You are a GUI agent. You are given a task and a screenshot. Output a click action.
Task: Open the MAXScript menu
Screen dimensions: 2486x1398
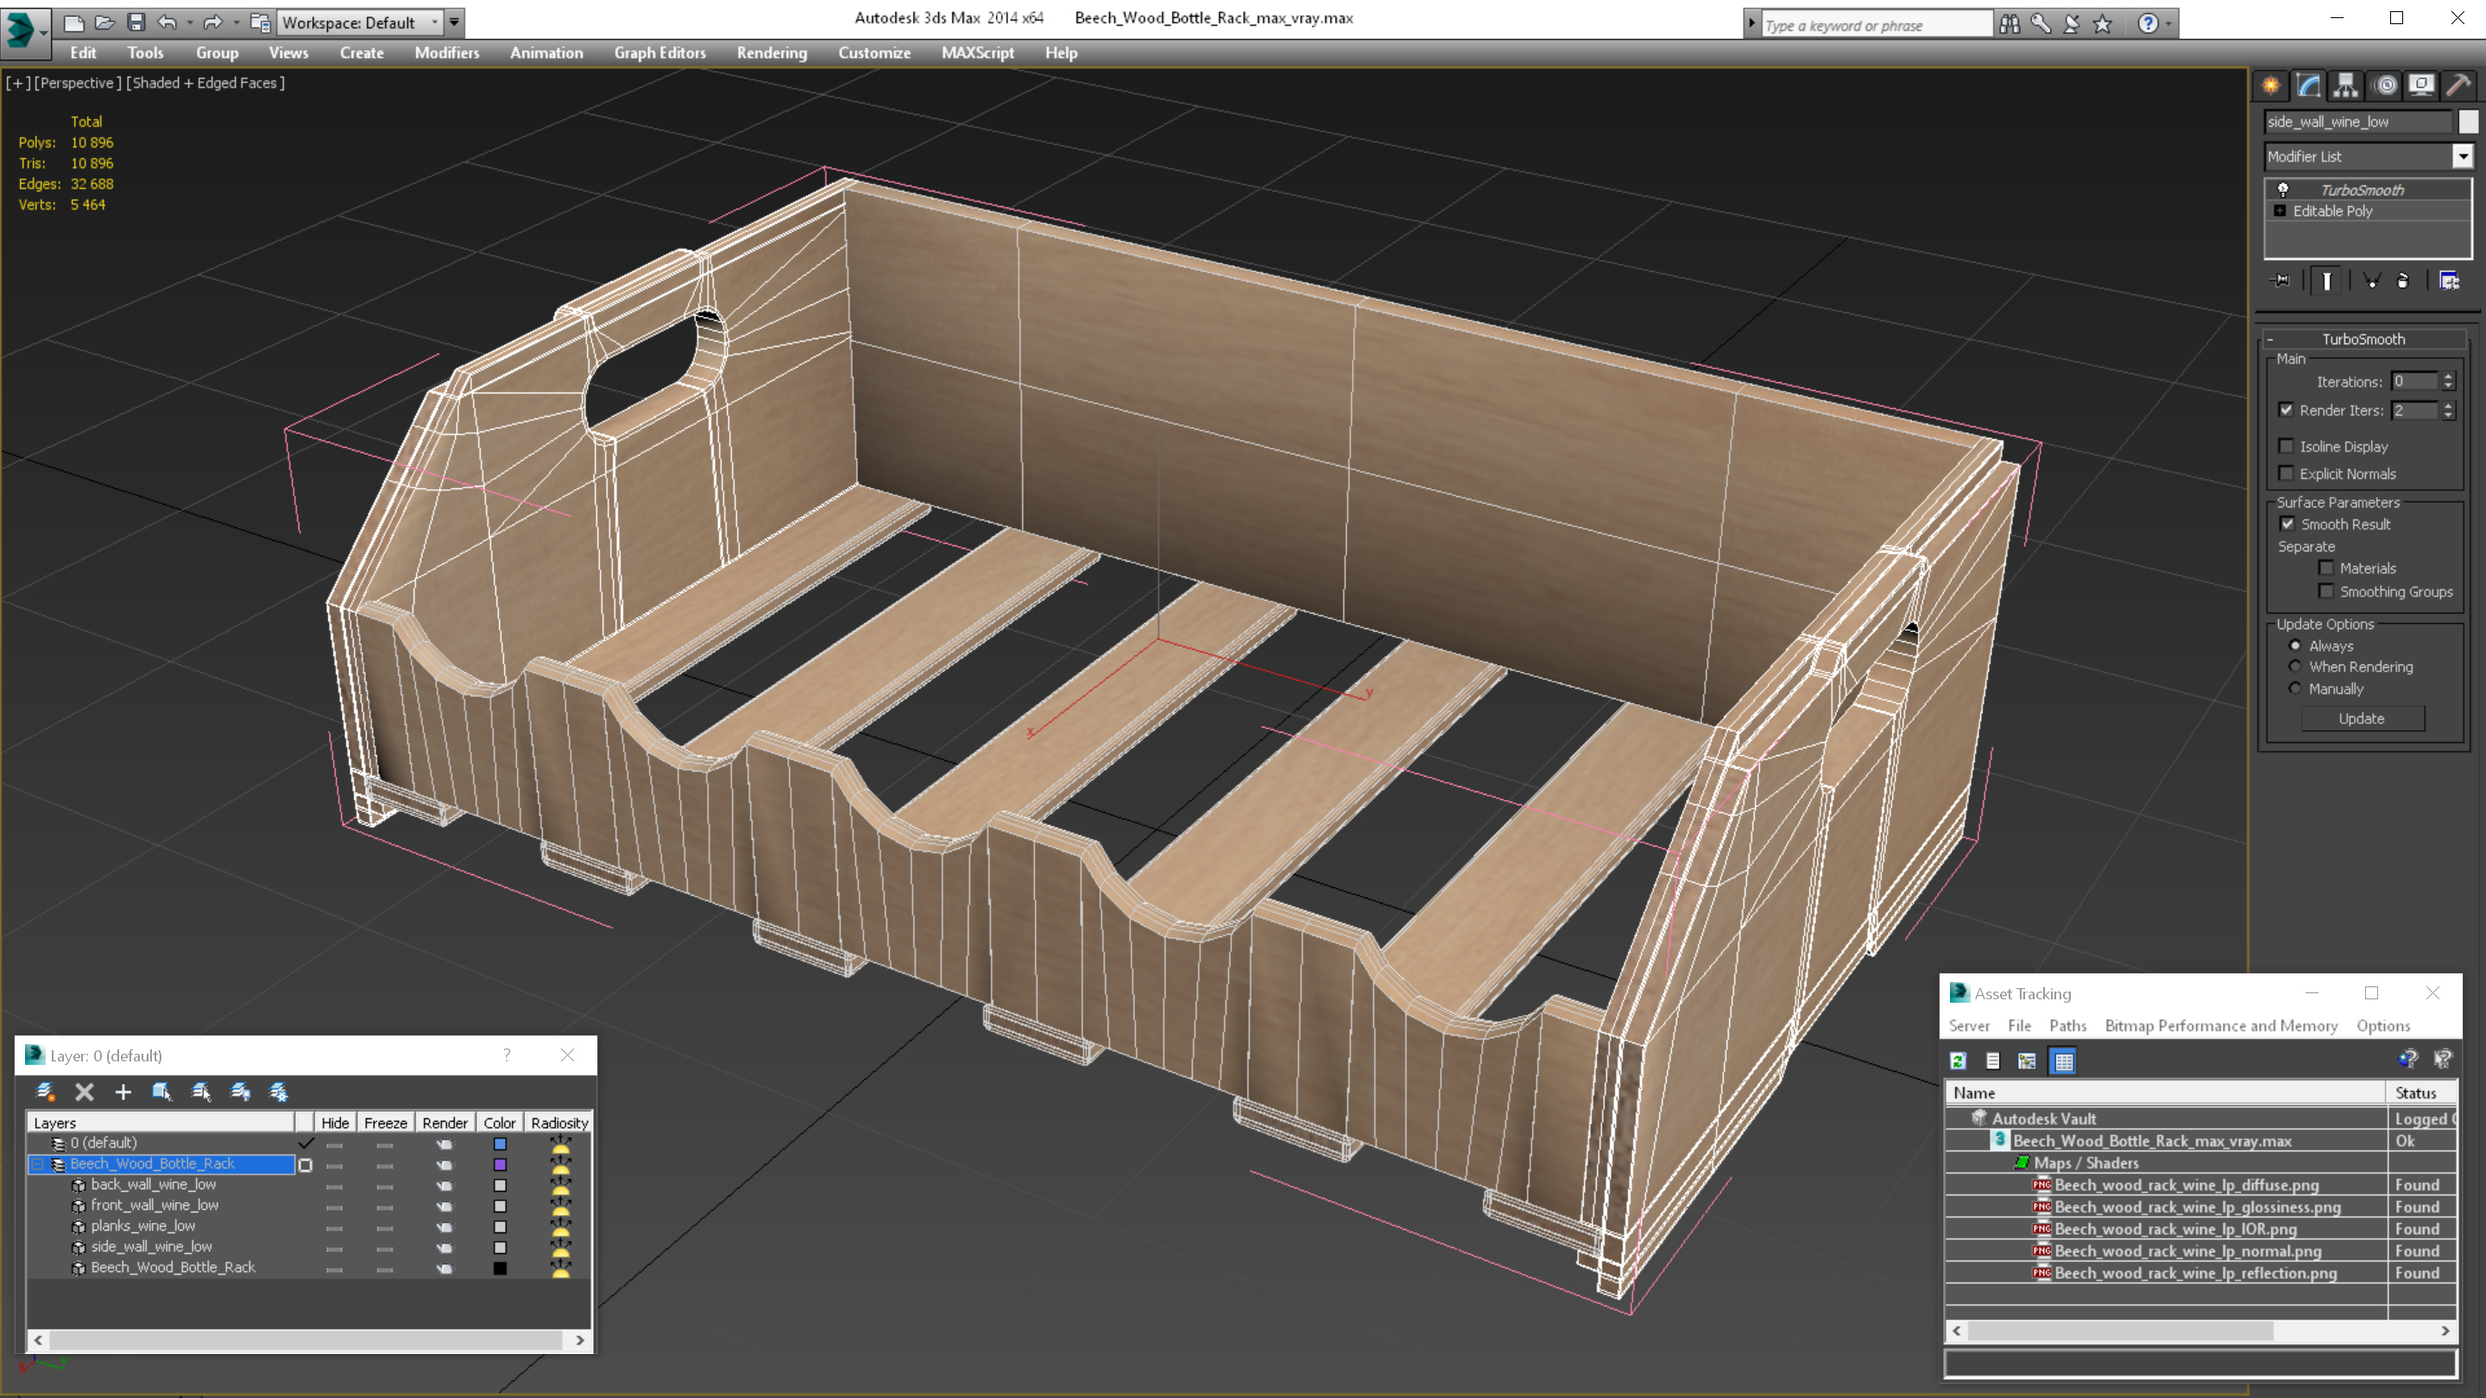pos(976,53)
